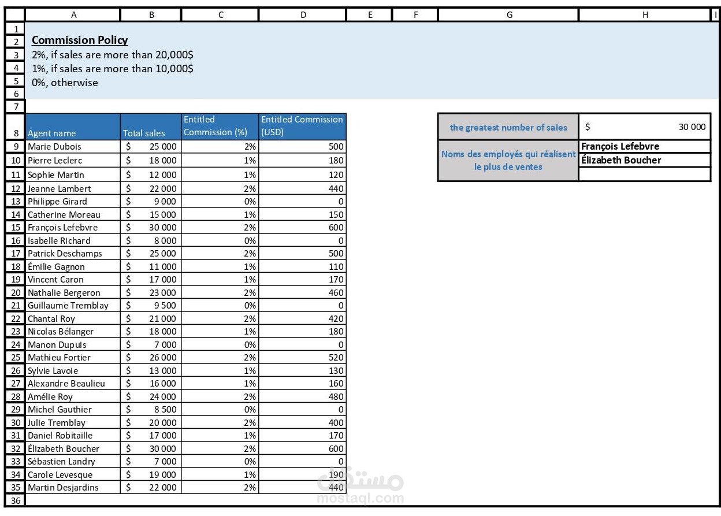Select column A header
Screen dimensions: 721x516
[x=73, y=16]
